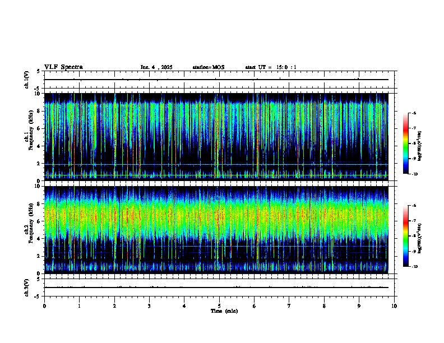The height and width of the screenshot is (343, 444).
Task: Click the ch.2 spectrogram color bar
Action: coord(405,236)
